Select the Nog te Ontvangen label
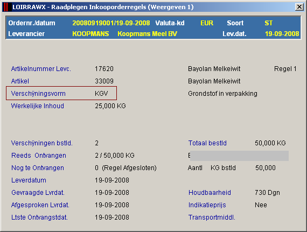Viewport: 307px width, 232px height. 38,168
